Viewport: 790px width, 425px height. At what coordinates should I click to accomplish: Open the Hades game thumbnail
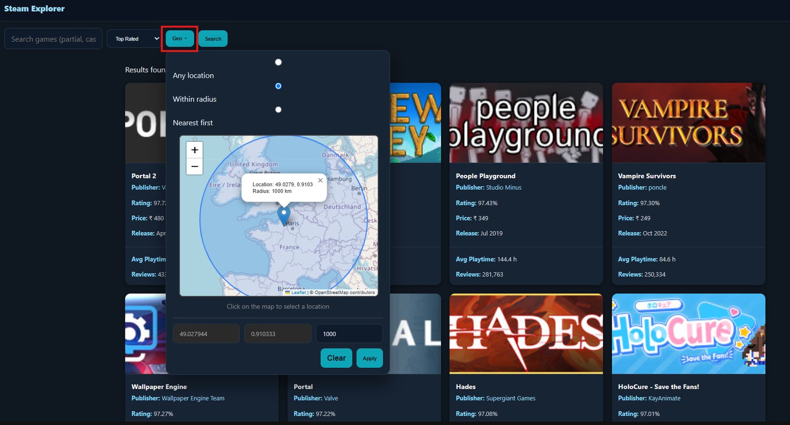526,334
